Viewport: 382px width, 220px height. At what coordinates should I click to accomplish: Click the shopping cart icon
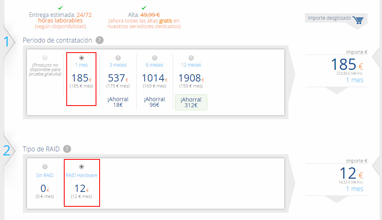click(x=357, y=19)
